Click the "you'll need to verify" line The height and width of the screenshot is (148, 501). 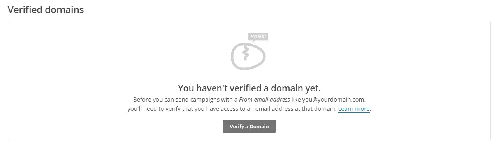click(154, 109)
